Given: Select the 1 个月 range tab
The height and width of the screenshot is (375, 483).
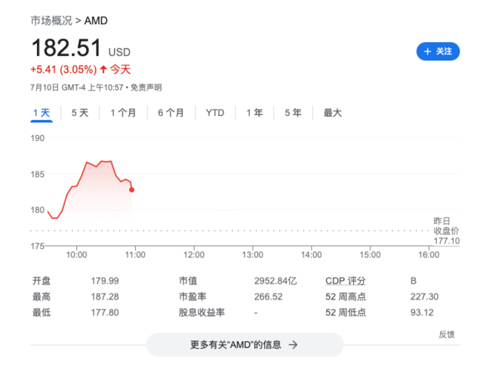Looking at the screenshot, I should tap(123, 113).
